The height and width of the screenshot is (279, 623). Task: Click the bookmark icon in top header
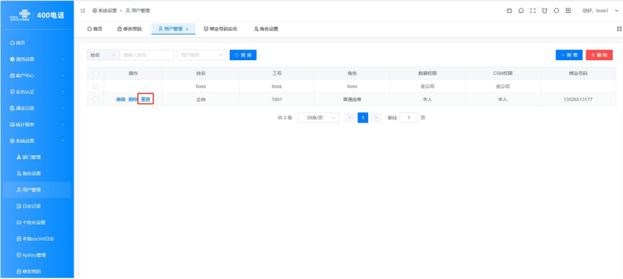[x=568, y=11]
